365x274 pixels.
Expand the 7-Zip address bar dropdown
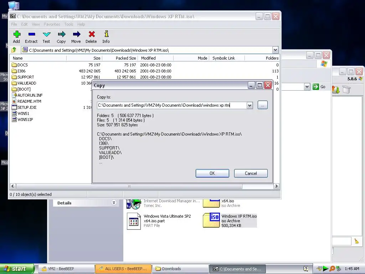pos(275,50)
